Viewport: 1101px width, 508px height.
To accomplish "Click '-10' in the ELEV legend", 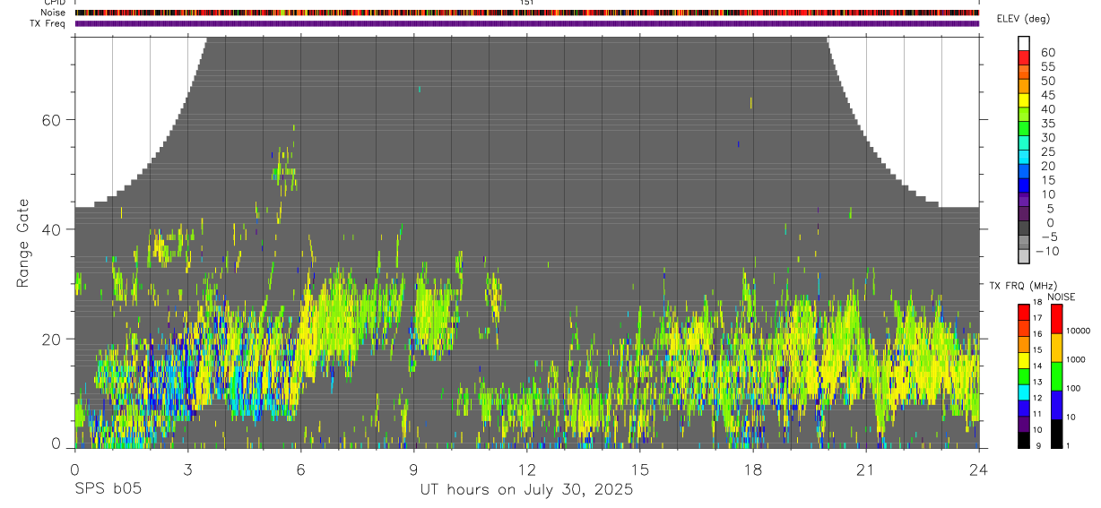I will coord(1049,252).
